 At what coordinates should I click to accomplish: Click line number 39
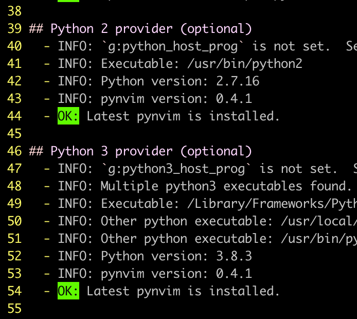pyautogui.click(x=14, y=29)
